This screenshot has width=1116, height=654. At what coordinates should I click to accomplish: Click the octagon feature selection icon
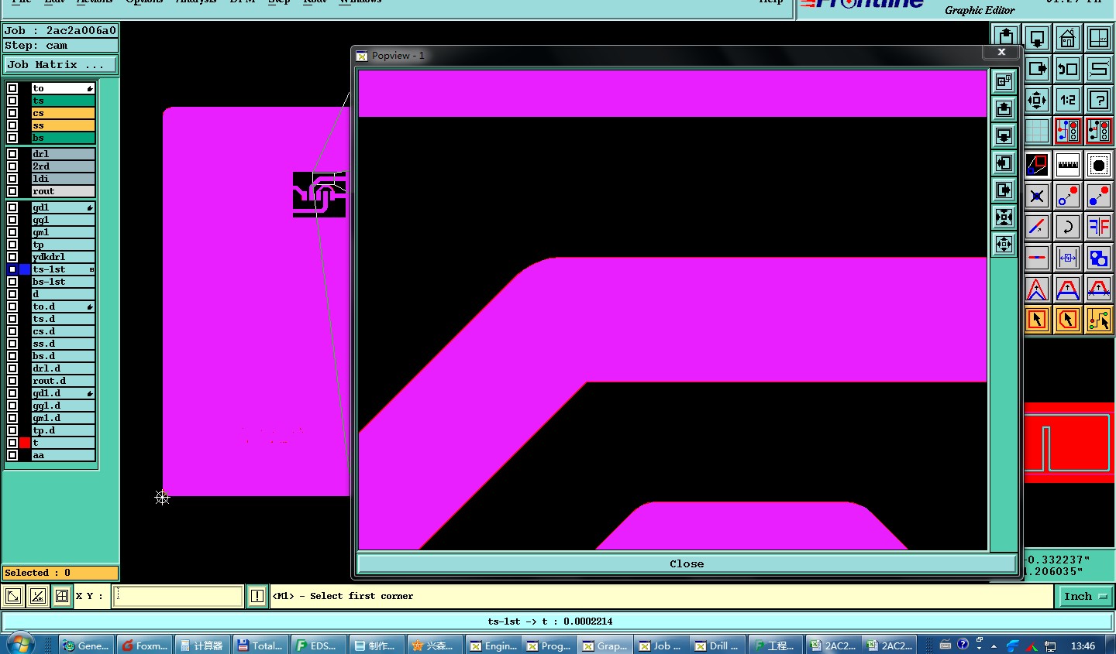[x=1099, y=165]
